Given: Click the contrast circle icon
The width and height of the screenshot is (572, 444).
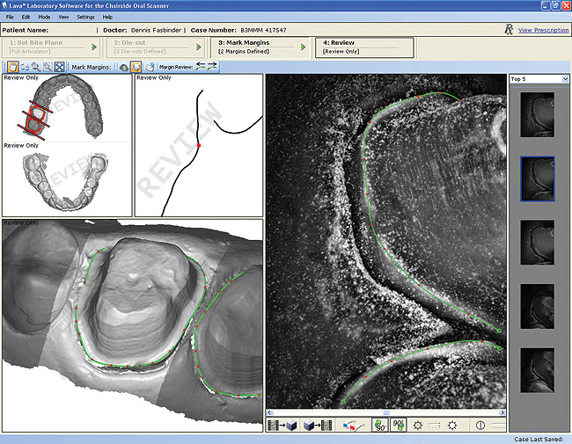Looking at the screenshot, I should coord(480,426).
